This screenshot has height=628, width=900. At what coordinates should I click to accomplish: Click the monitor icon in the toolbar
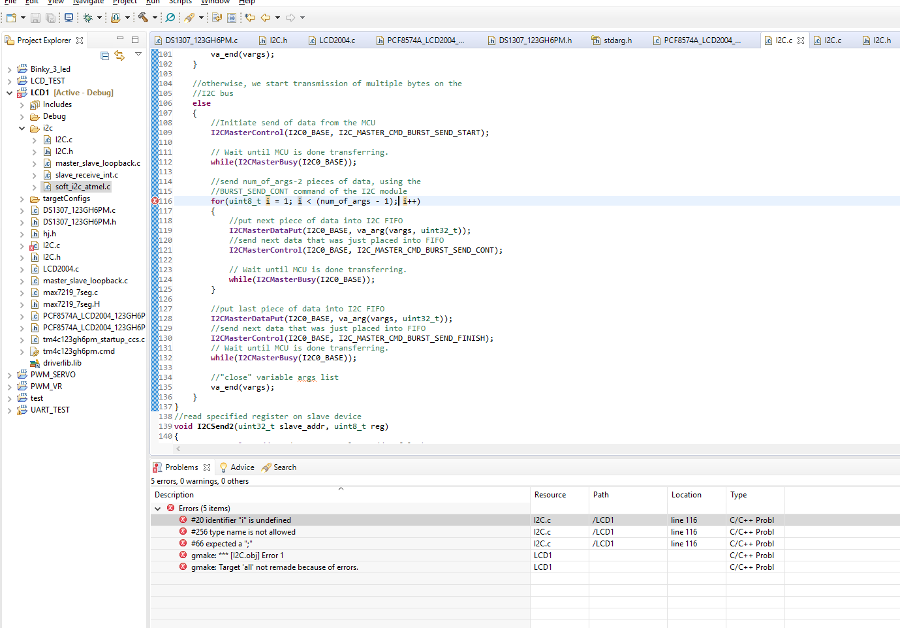(69, 18)
